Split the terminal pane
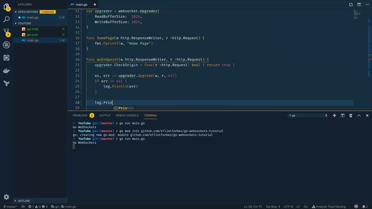This screenshot has height=209, width=372. click(x=342, y=116)
